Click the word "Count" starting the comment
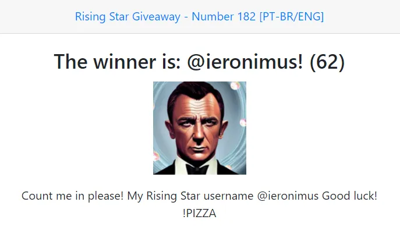Image resolution: width=400 pixels, height=234 pixels. click(36, 196)
